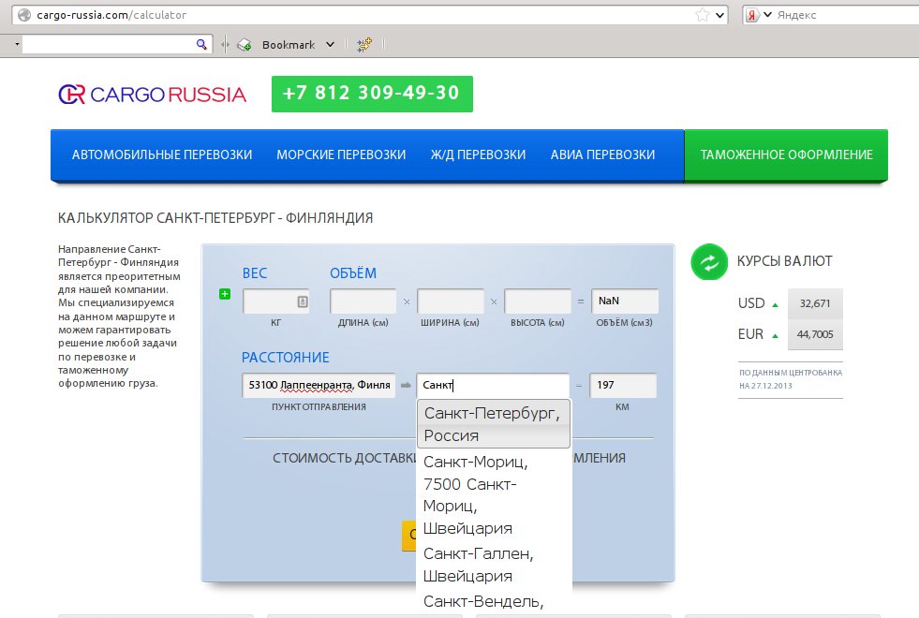Screen dimensions: 919x618
Task: Select Санкт-Мориц, Швейцария suggestion
Action: (493, 495)
